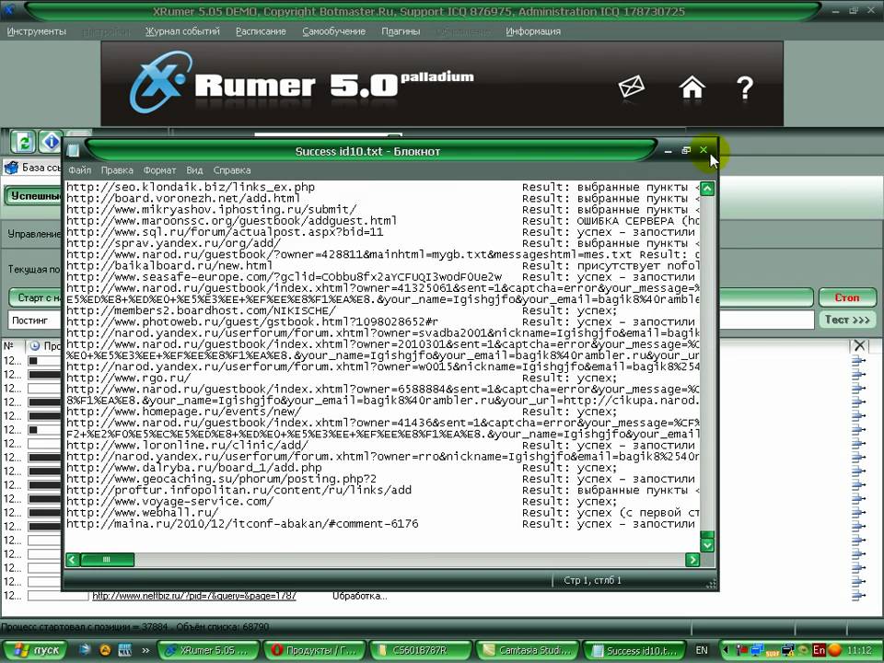
Task: Click the Стр 1, стлб 1 status text
Action: click(x=592, y=580)
